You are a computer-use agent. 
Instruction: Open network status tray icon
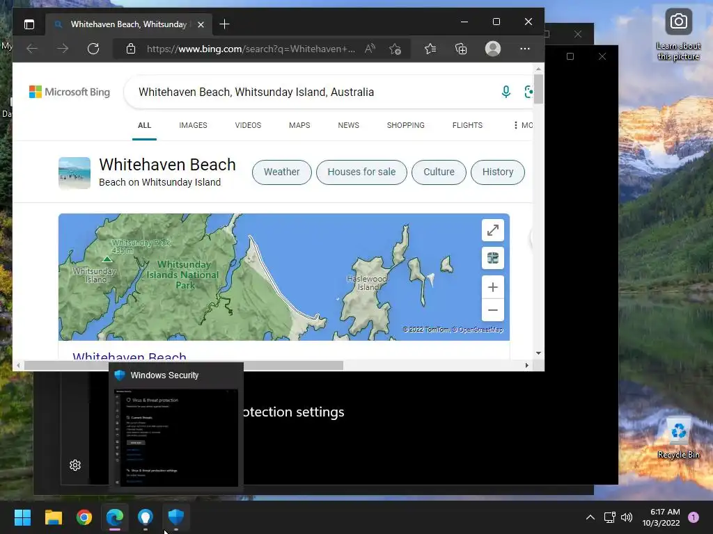609,517
